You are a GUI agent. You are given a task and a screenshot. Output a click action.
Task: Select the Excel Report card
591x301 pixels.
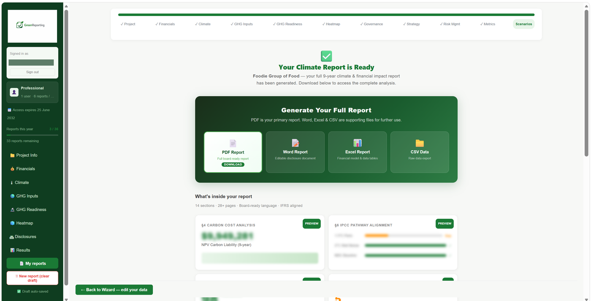pyautogui.click(x=358, y=152)
